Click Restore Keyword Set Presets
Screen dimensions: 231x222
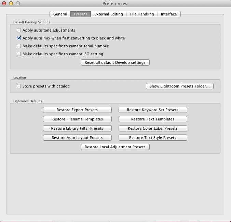pos(153,110)
